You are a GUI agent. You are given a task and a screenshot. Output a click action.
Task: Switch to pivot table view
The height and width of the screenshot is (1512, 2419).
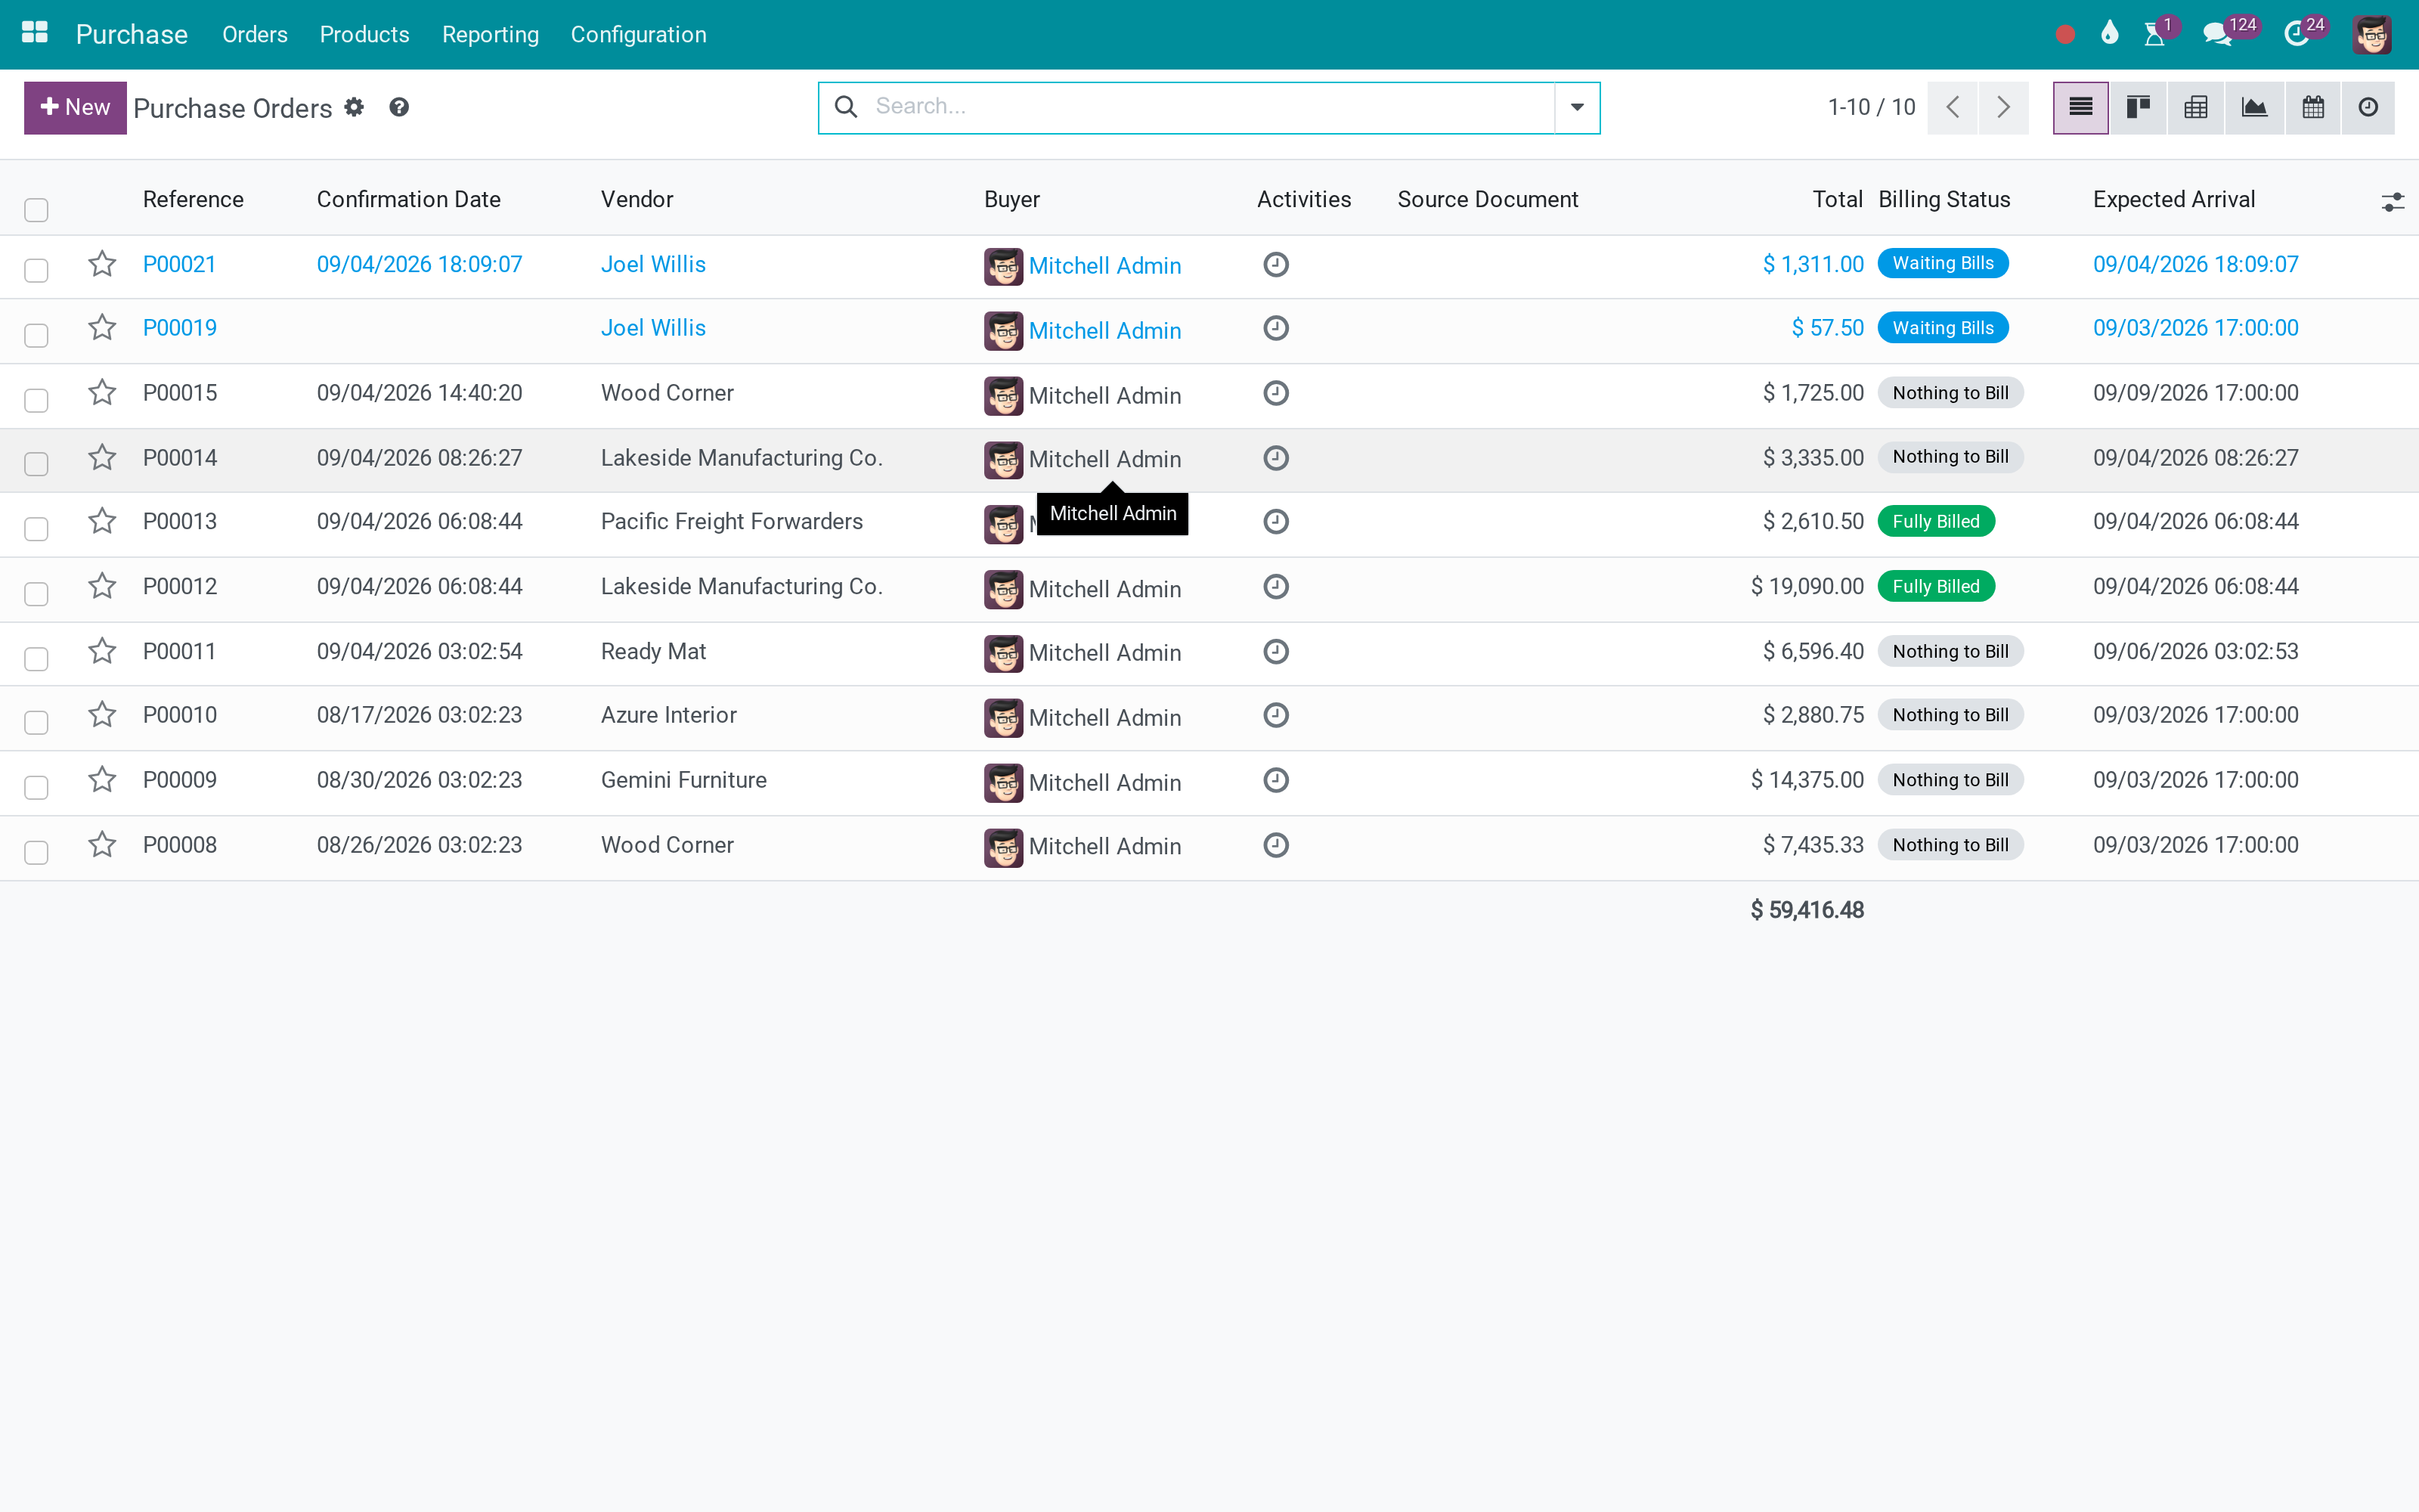2196,107
